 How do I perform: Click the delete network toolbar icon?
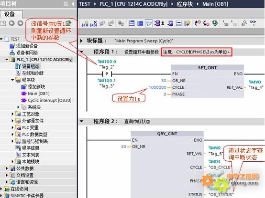[93, 23]
